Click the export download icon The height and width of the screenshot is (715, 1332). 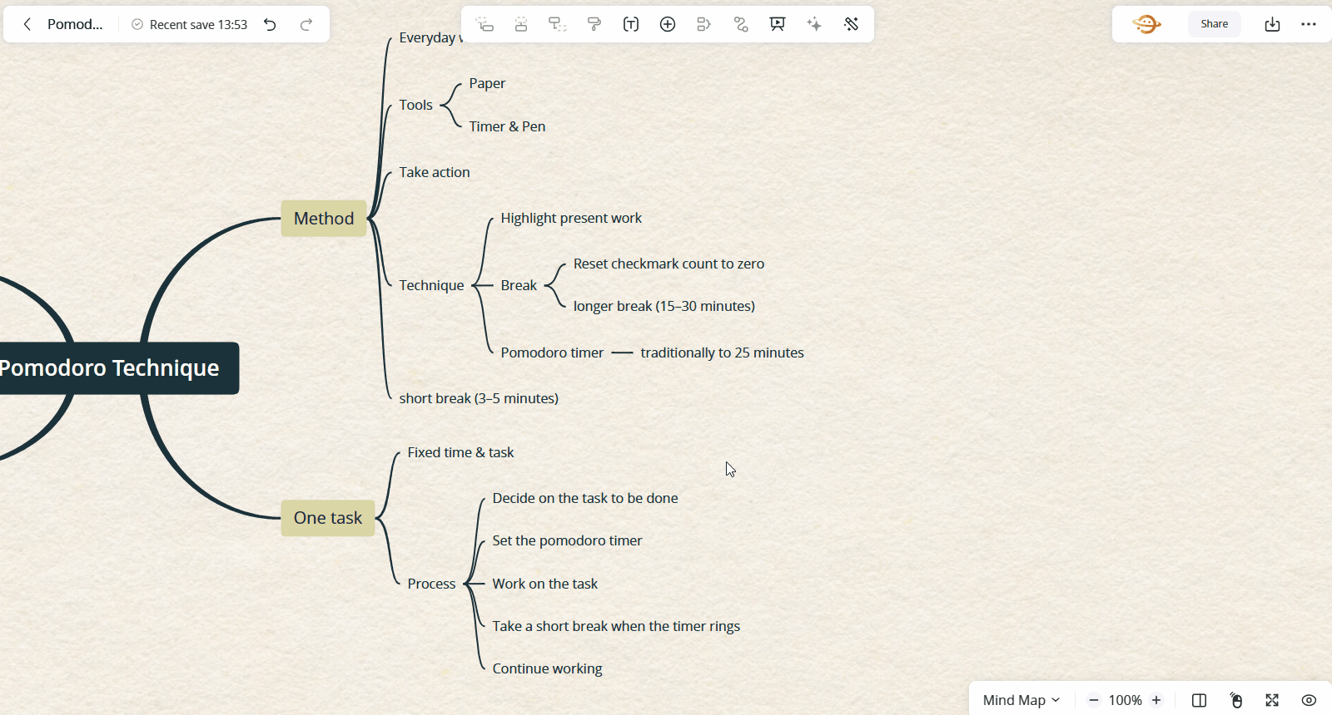tap(1272, 24)
